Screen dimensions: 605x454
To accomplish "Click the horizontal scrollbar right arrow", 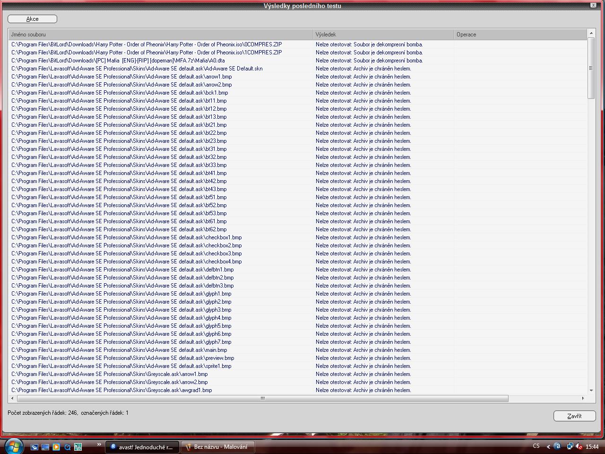I will pyautogui.click(x=583, y=398).
